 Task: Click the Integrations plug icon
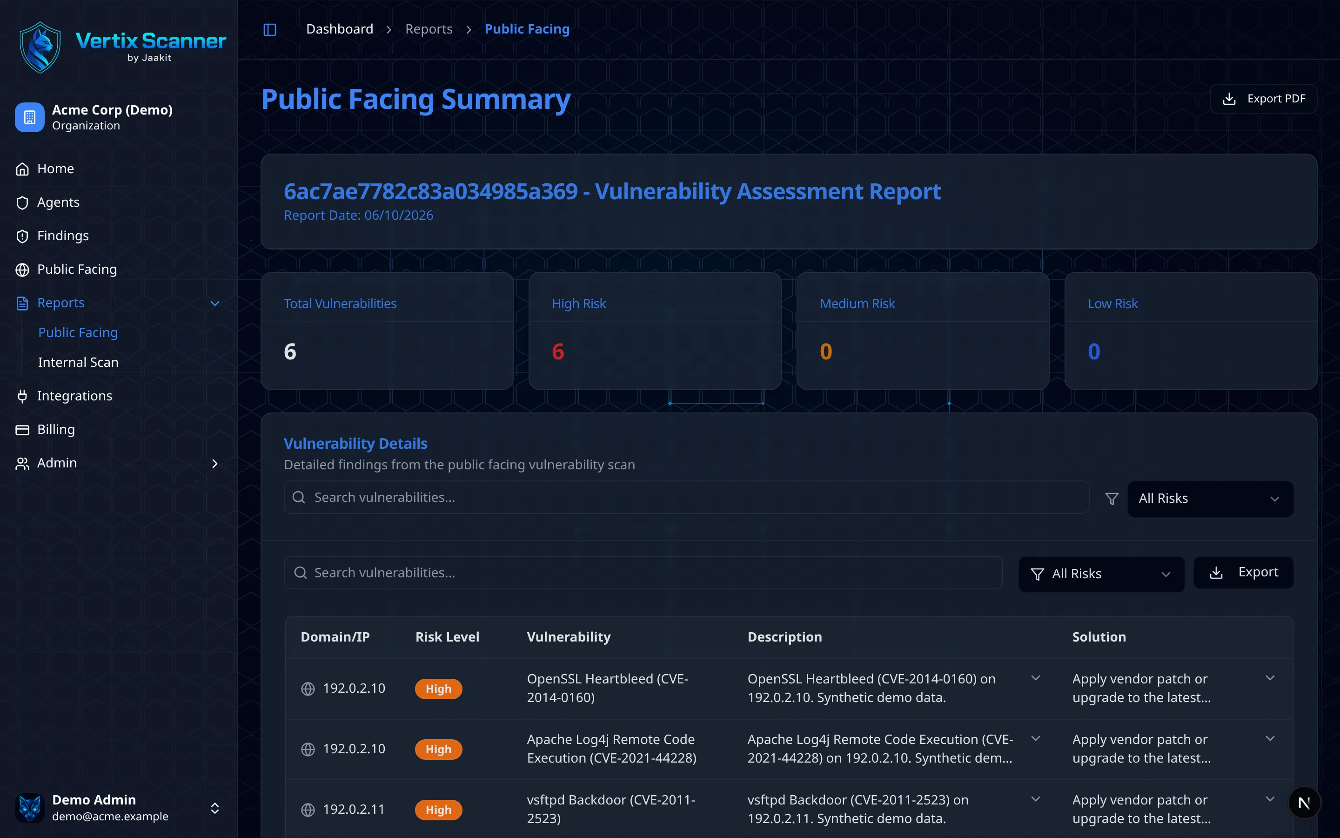(22, 396)
